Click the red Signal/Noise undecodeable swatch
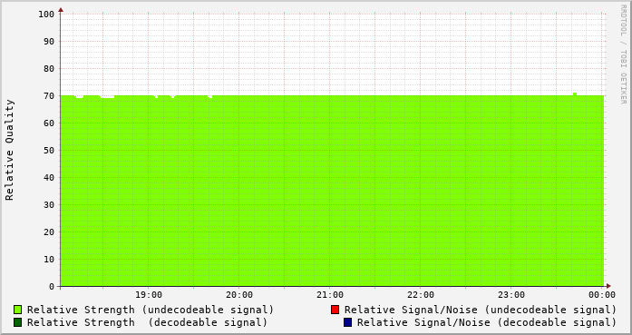This screenshot has width=632, height=335. pos(335,310)
